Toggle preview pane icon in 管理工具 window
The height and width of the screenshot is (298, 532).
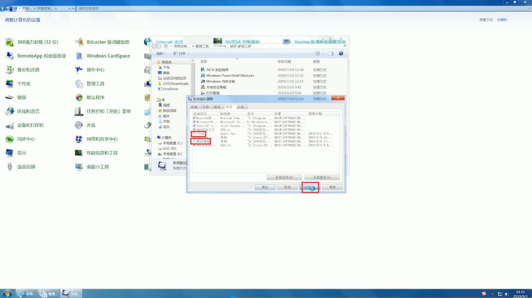point(331,54)
